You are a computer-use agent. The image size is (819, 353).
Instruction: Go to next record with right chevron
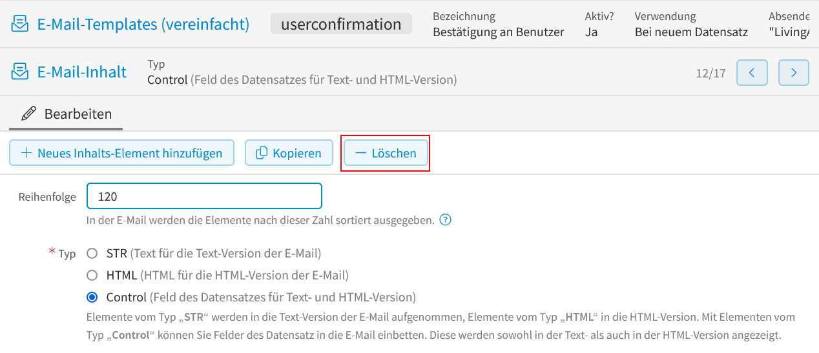pyautogui.click(x=794, y=72)
